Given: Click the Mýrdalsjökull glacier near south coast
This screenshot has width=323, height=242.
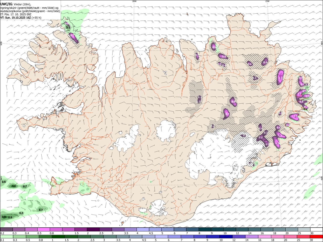Looking at the screenshot, I should 158,208.
